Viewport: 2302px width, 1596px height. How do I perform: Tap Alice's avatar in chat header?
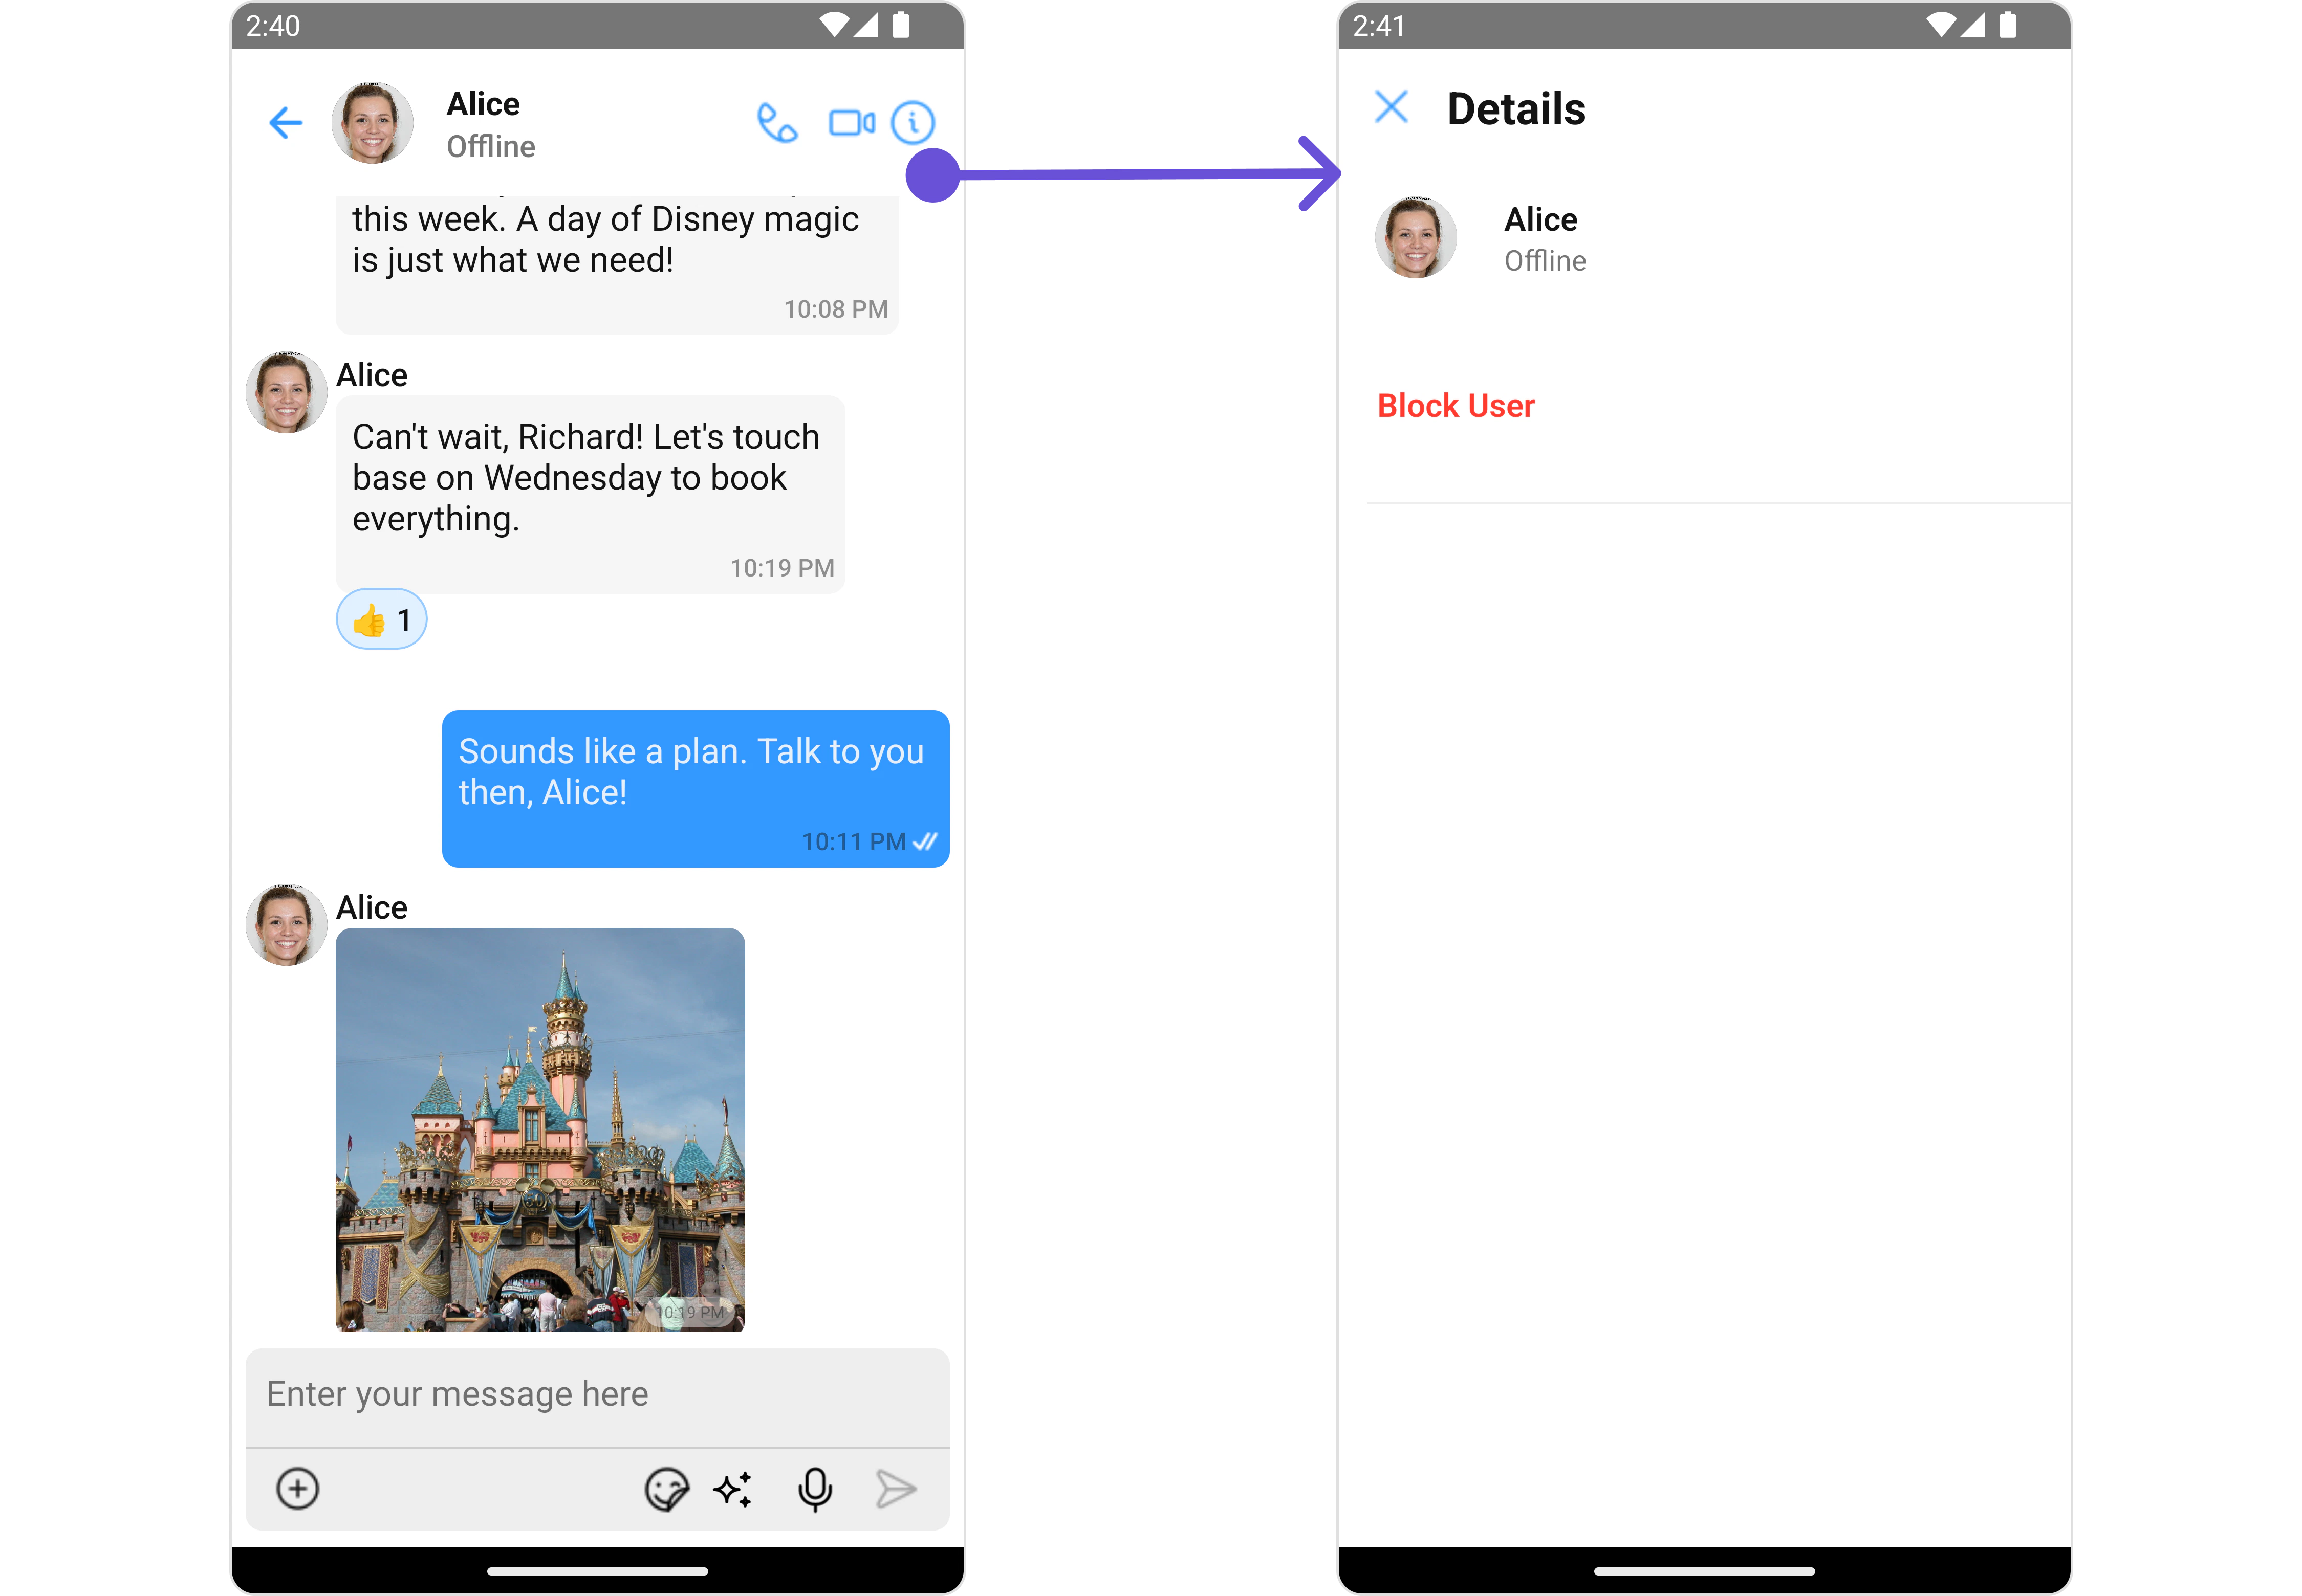pos(372,123)
